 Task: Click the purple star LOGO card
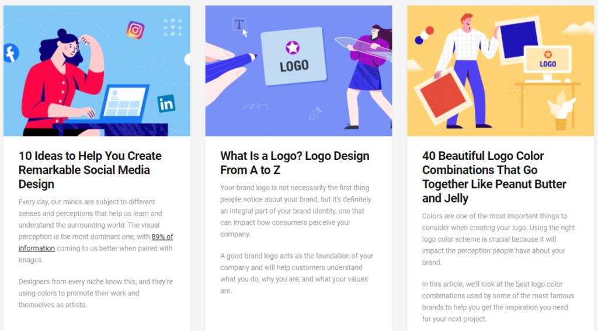pos(294,56)
